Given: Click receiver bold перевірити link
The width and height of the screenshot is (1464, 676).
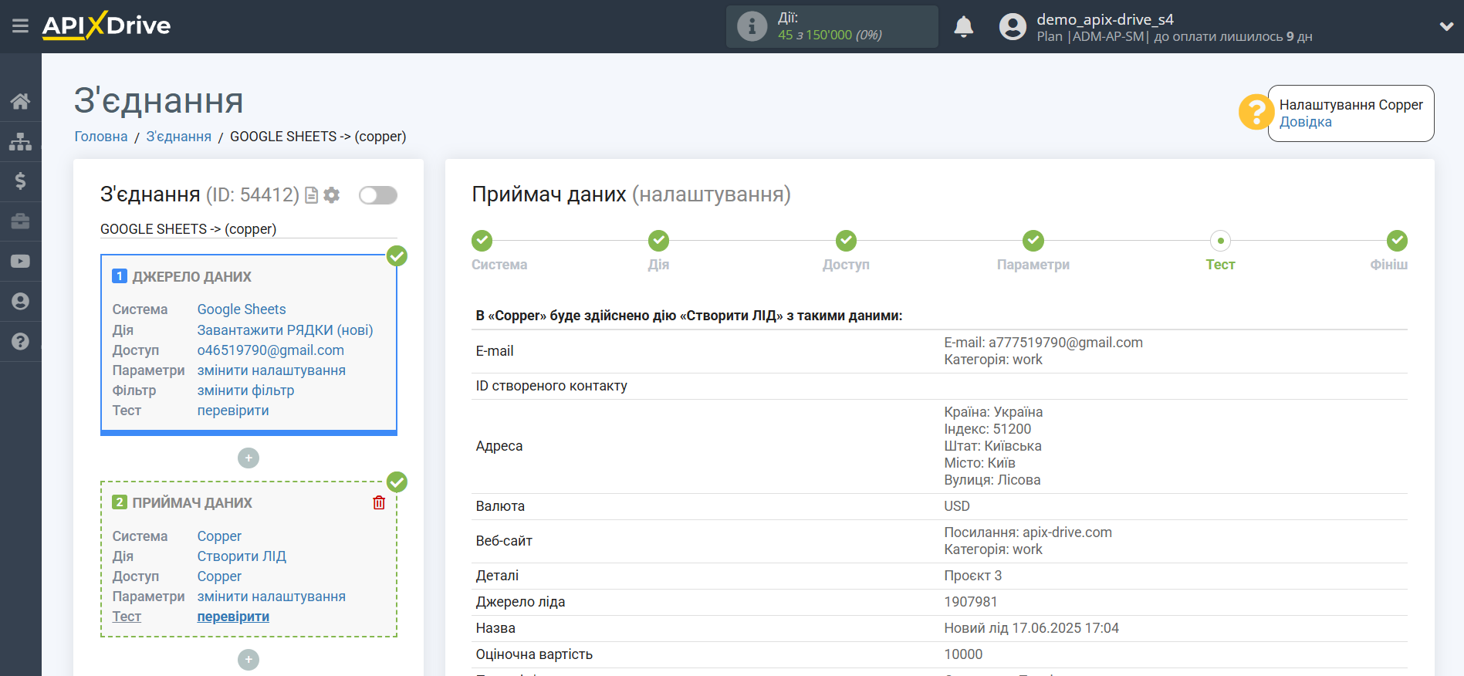Looking at the screenshot, I should 233,617.
